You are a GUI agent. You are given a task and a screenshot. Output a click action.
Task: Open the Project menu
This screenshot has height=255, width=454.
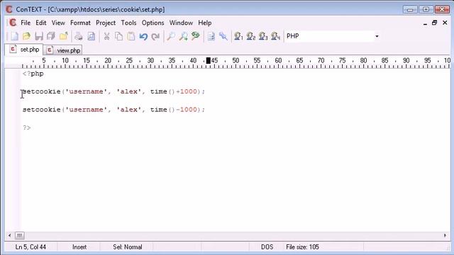(106, 23)
